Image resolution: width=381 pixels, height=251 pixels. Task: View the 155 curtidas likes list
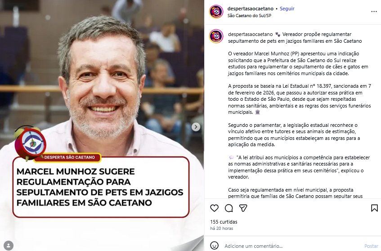224,222
